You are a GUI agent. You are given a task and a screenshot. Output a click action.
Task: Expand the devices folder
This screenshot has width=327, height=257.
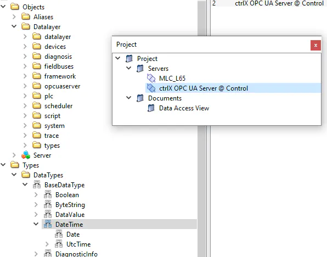pyautogui.click(x=25, y=46)
